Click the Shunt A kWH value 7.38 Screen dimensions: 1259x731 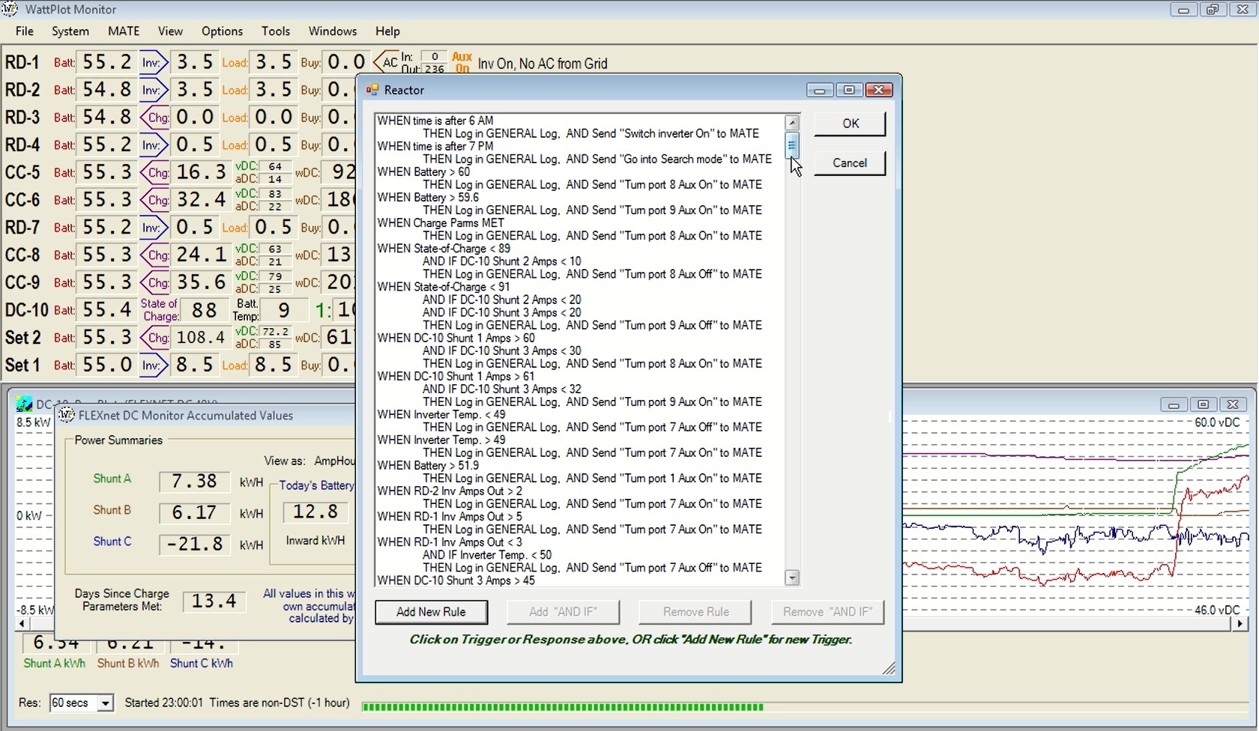[194, 481]
